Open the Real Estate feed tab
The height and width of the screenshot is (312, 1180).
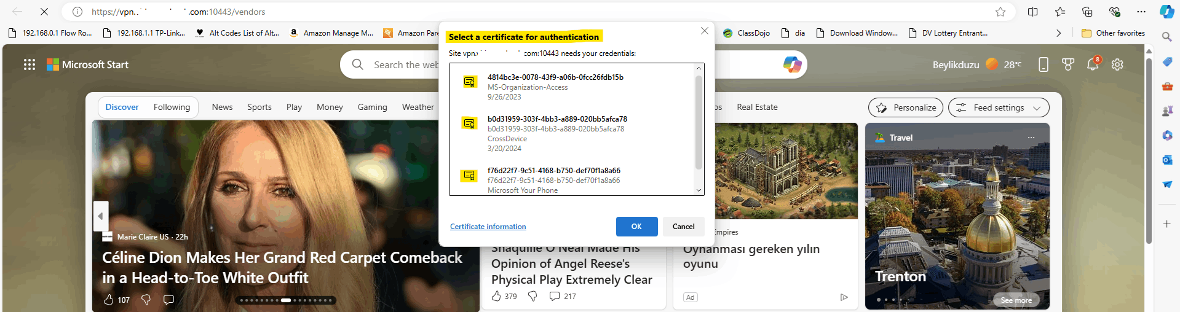[757, 107]
